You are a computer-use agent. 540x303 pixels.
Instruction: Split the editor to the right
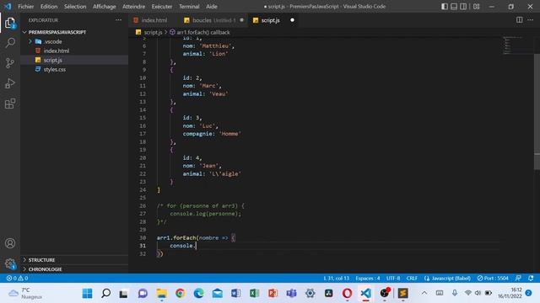point(520,20)
